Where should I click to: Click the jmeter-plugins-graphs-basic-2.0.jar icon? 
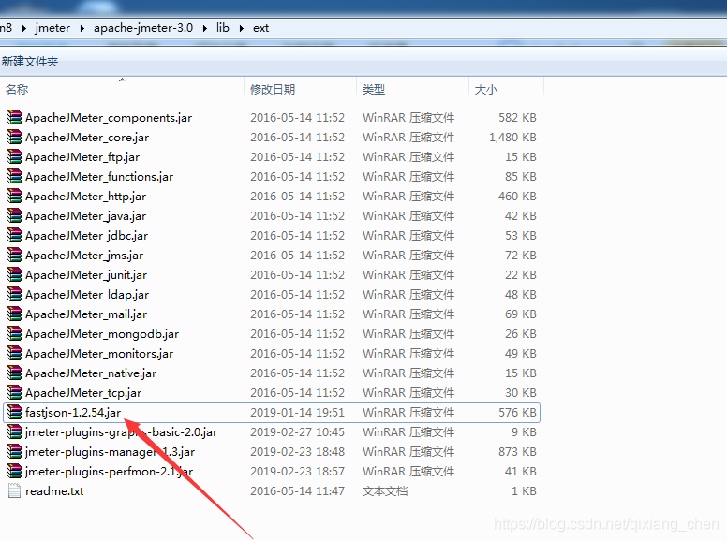(x=14, y=431)
